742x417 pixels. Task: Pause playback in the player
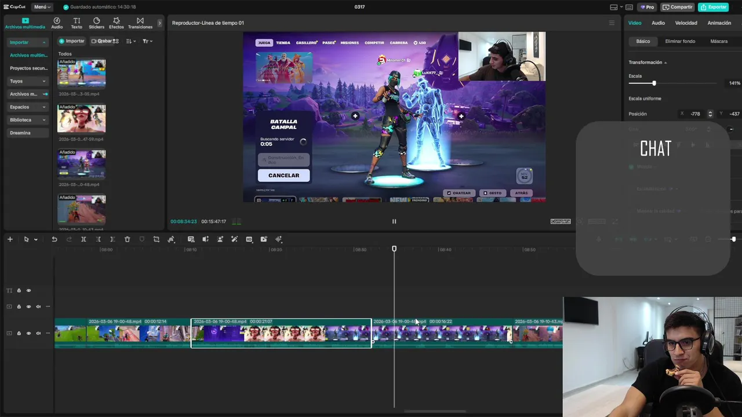(x=394, y=221)
